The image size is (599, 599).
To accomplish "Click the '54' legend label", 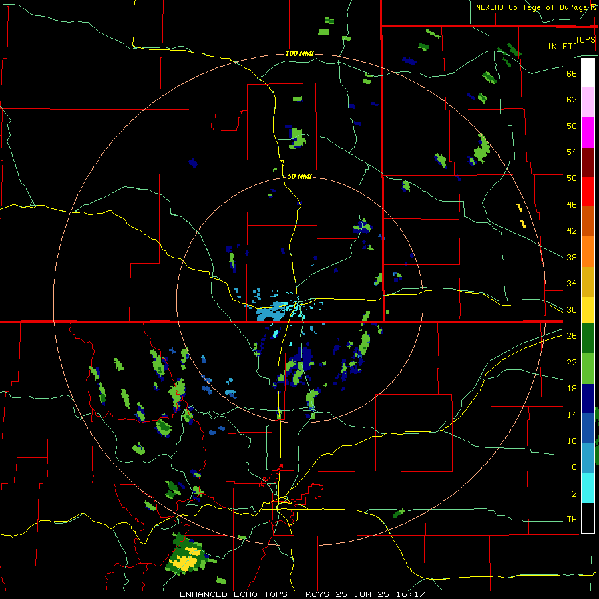I will click(572, 152).
